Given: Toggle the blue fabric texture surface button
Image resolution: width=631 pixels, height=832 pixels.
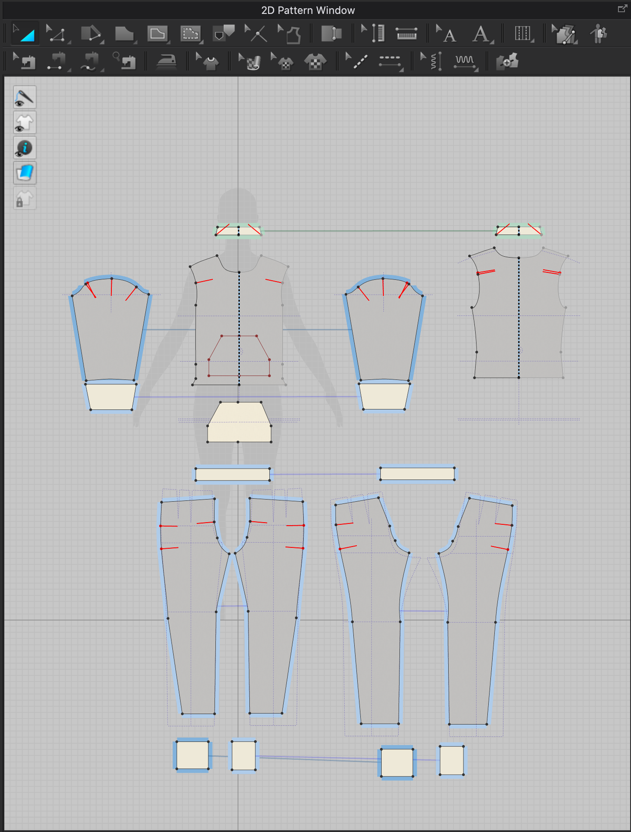Looking at the screenshot, I should (x=24, y=173).
